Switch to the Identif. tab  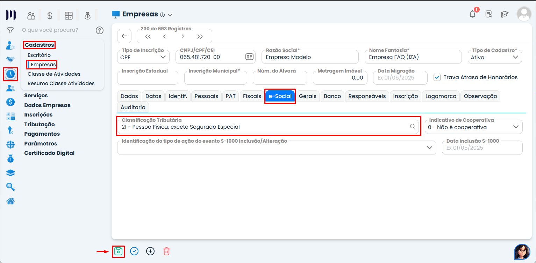click(x=178, y=96)
